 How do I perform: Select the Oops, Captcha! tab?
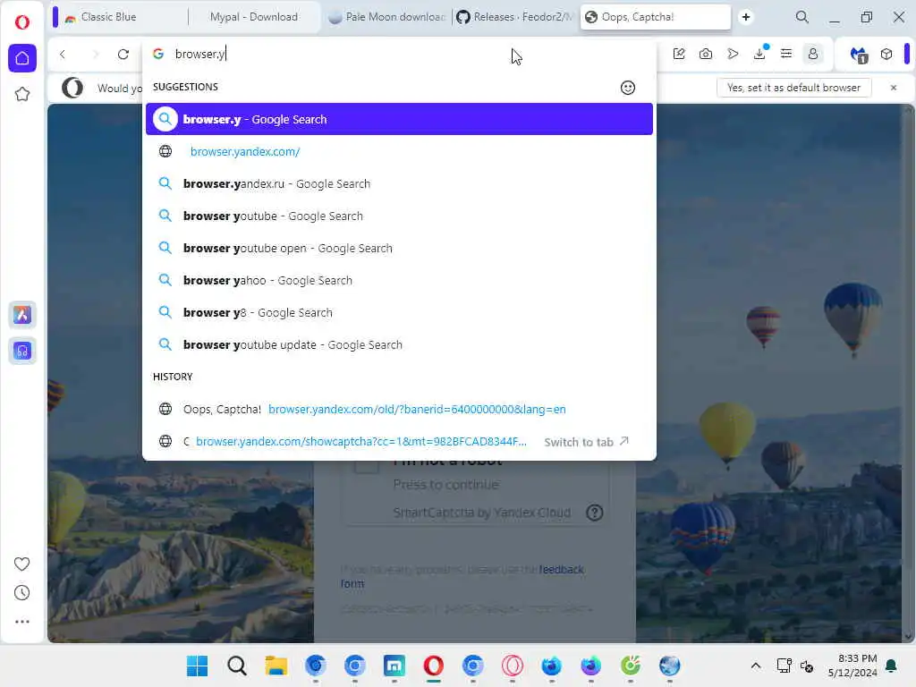[x=656, y=17]
